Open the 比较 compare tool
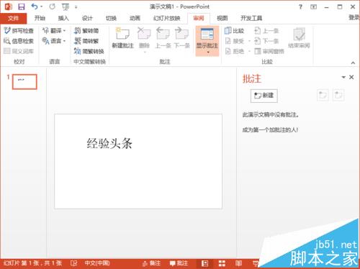This screenshot has height=269, width=360. pos(235,30)
